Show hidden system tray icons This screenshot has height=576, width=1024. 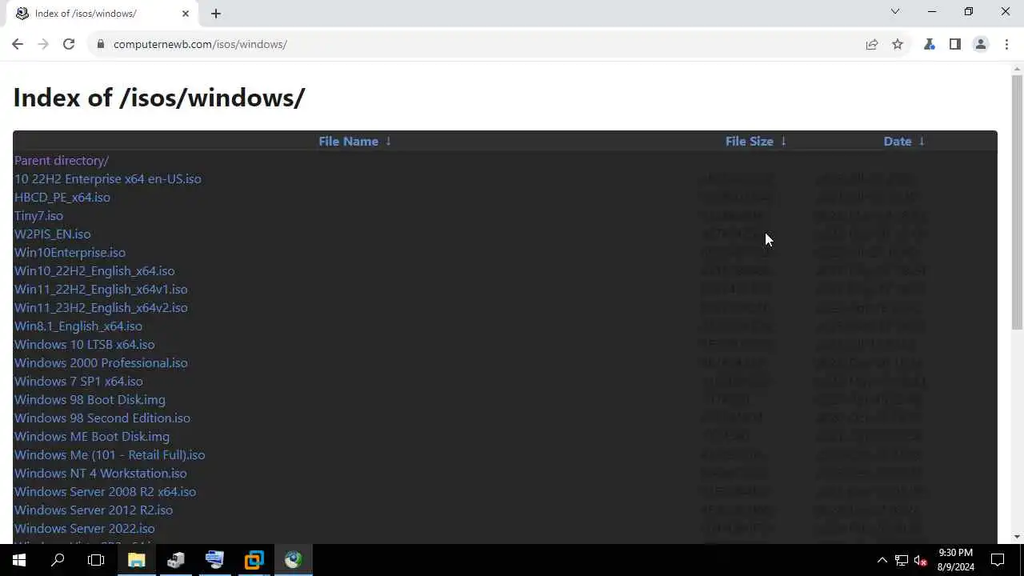(x=882, y=560)
